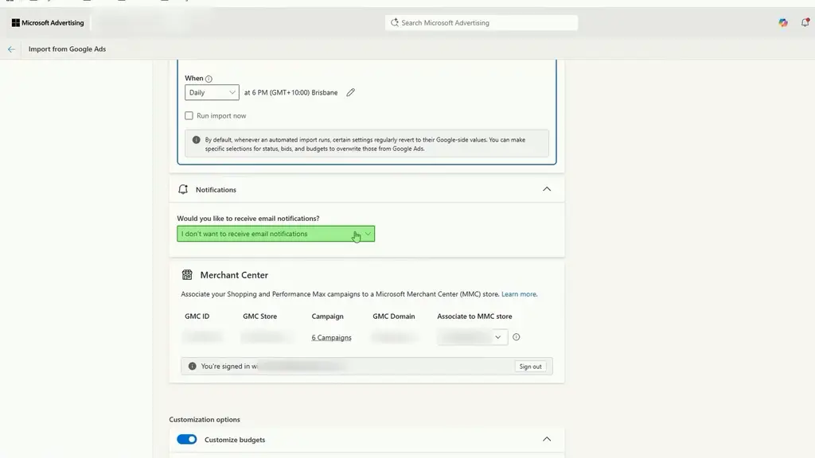Click the back arrow beside Import from Google Ads
The width and height of the screenshot is (815, 458).
pyautogui.click(x=11, y=49)
